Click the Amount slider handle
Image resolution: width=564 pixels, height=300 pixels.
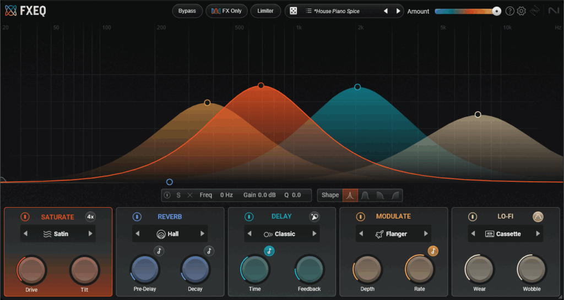coord(496,11)
